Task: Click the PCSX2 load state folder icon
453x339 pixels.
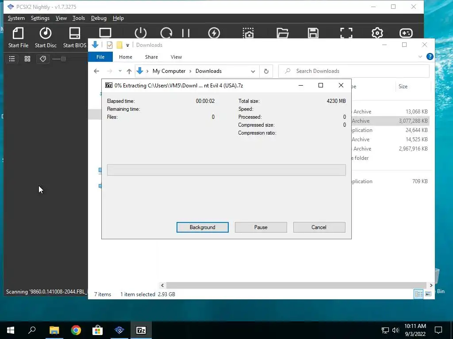Action: 283,33
